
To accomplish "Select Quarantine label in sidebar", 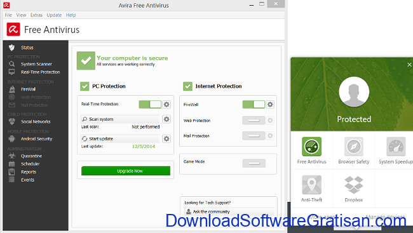I will [32, 156].
